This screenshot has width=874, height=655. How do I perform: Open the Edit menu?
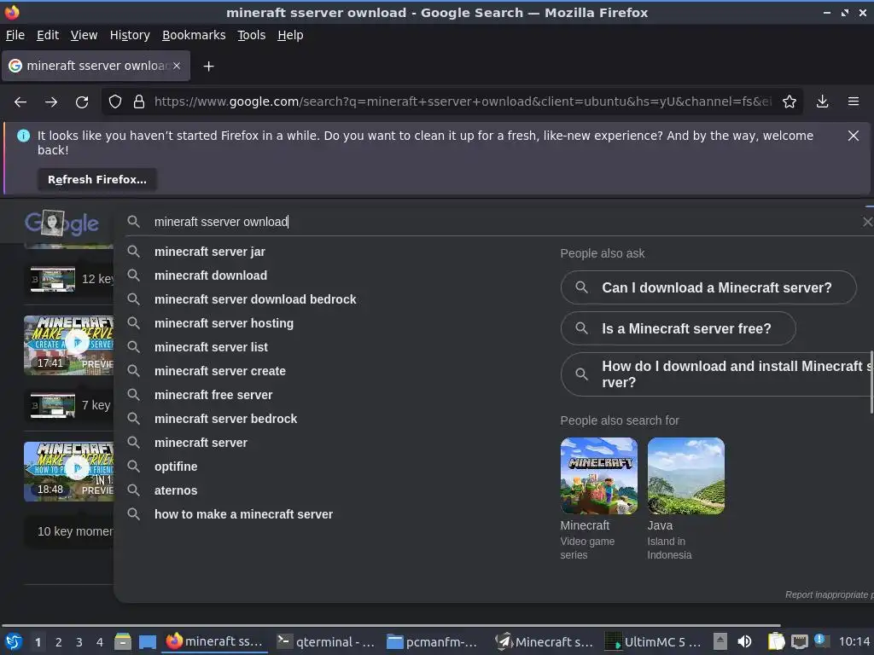pyautogui.click(x=48, y=35)
